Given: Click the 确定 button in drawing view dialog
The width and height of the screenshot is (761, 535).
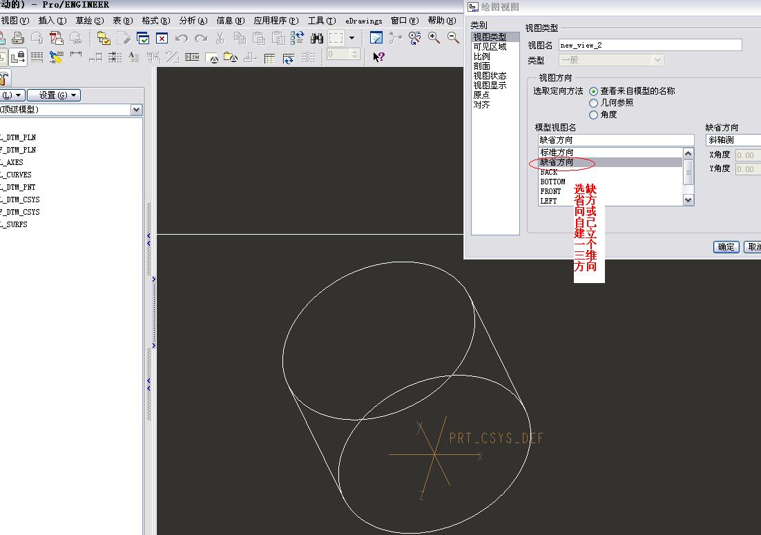Looking at the screenshot, I should coord(726,247).
